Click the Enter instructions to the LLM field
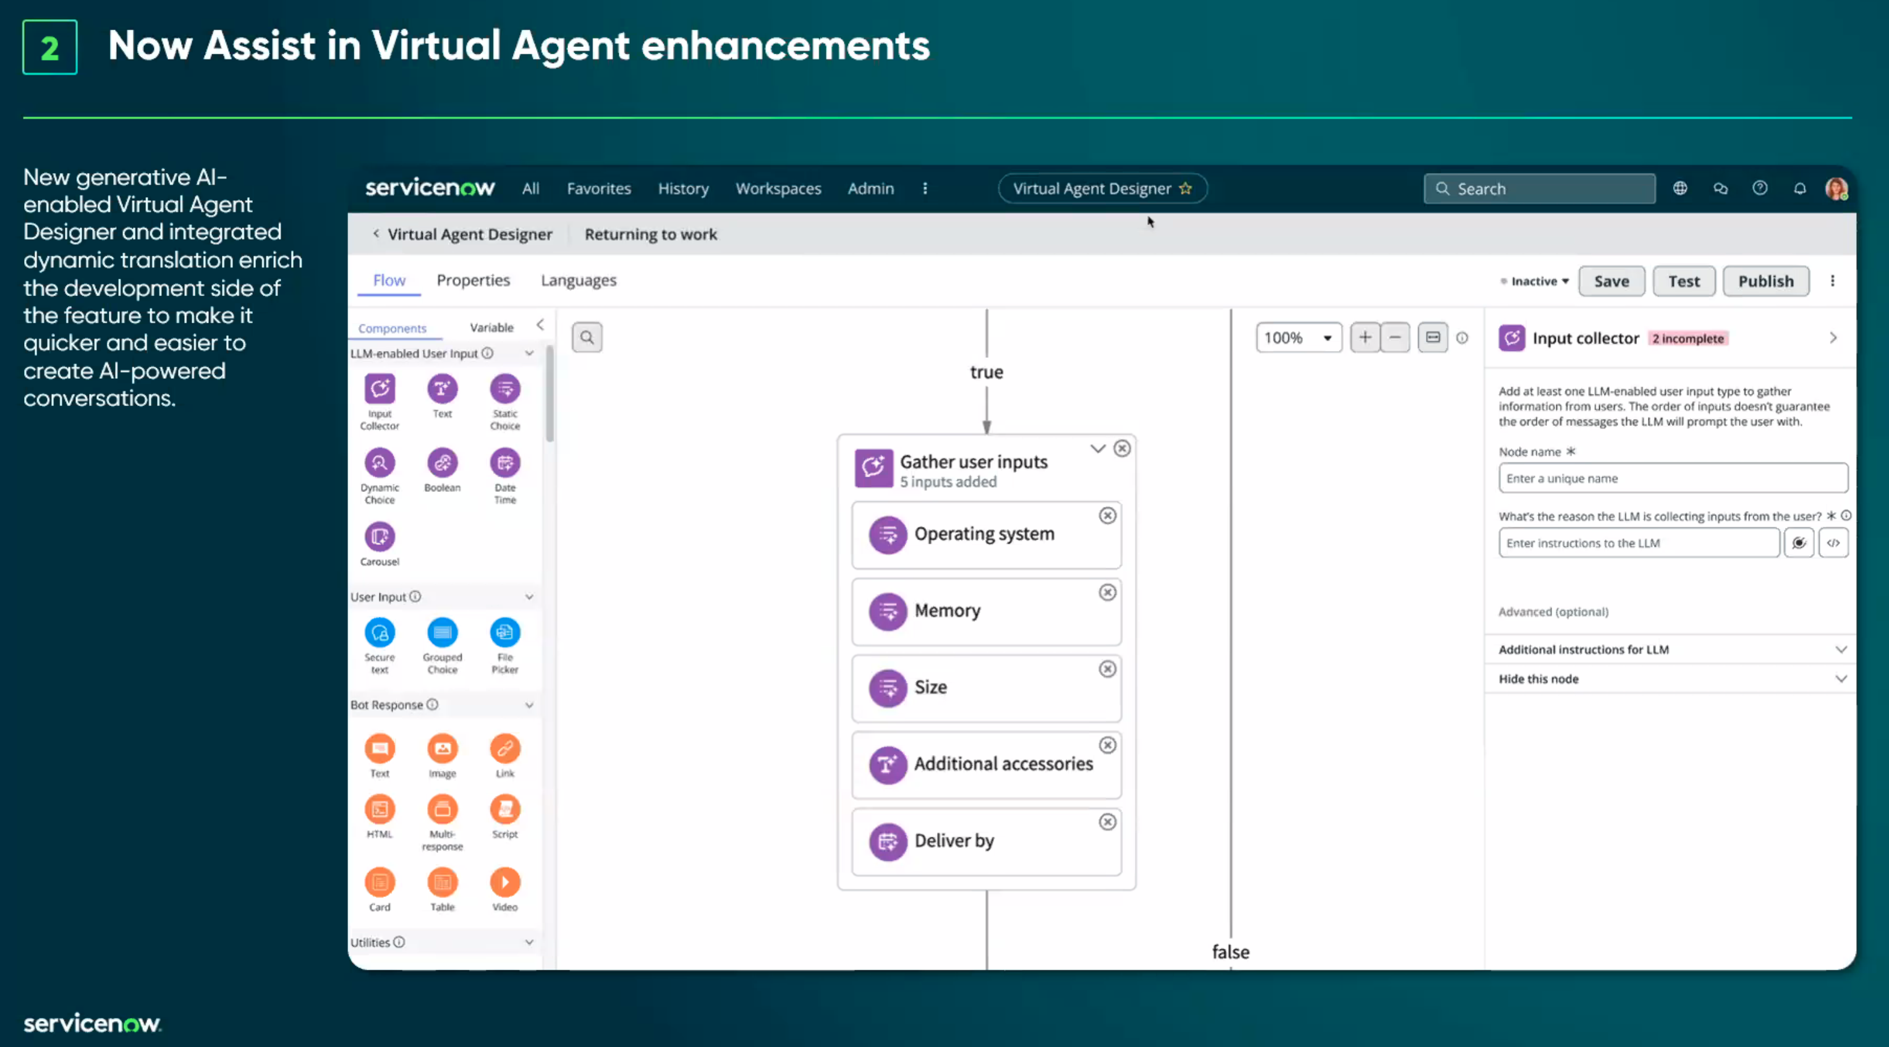Image resolution: width=1889 pixels, height=1047 pixels. tap(1639, 543)
